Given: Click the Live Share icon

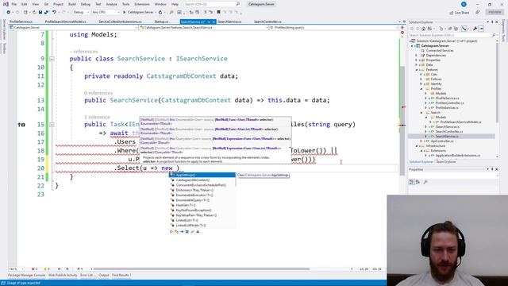Looking at the screenshot, I should coord(452,13).
